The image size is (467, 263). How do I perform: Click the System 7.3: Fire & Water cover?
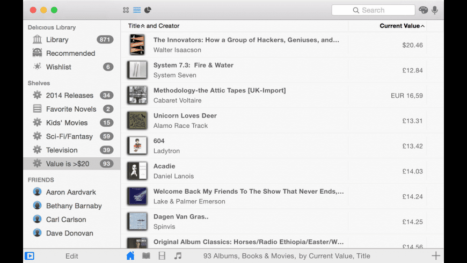[137, 70]
